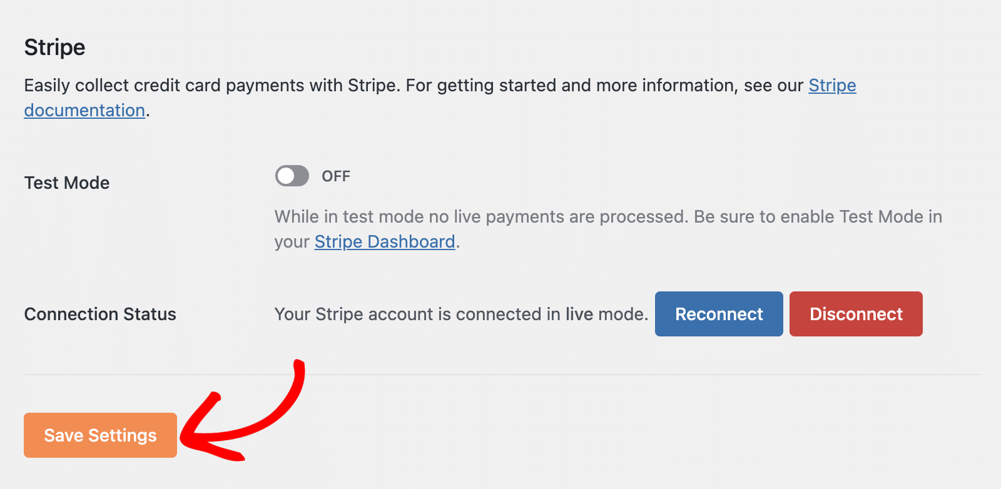This screenshot has height=489, width=1001.
Task: Click the blue Reconnect button
Action: [x=718, y=314]
